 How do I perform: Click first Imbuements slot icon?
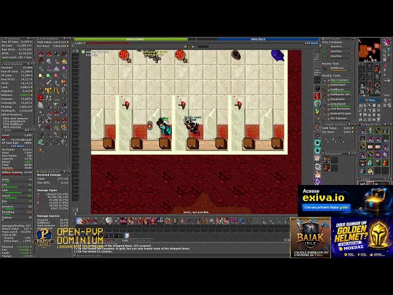[326, 160]
